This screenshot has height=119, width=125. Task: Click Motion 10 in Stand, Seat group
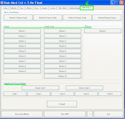[62, 76]
